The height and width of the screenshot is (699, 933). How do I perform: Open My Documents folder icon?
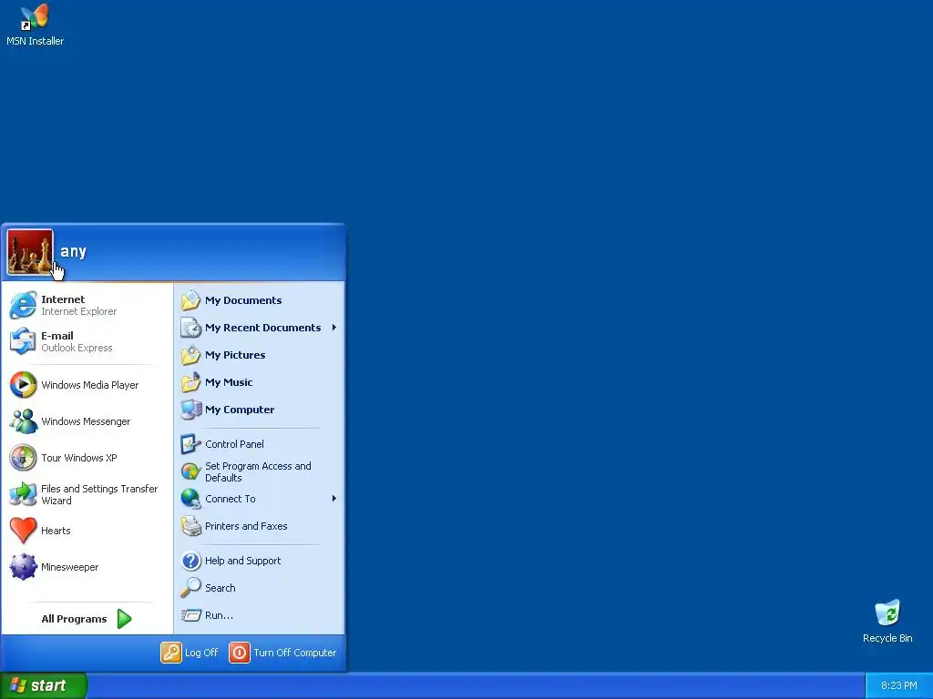pyautogui.click(x=191, y=300)
